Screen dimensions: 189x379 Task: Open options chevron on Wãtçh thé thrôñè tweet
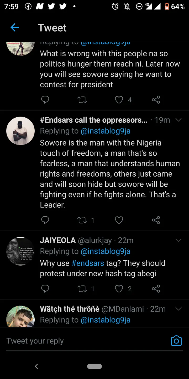(x=178, y=309)
